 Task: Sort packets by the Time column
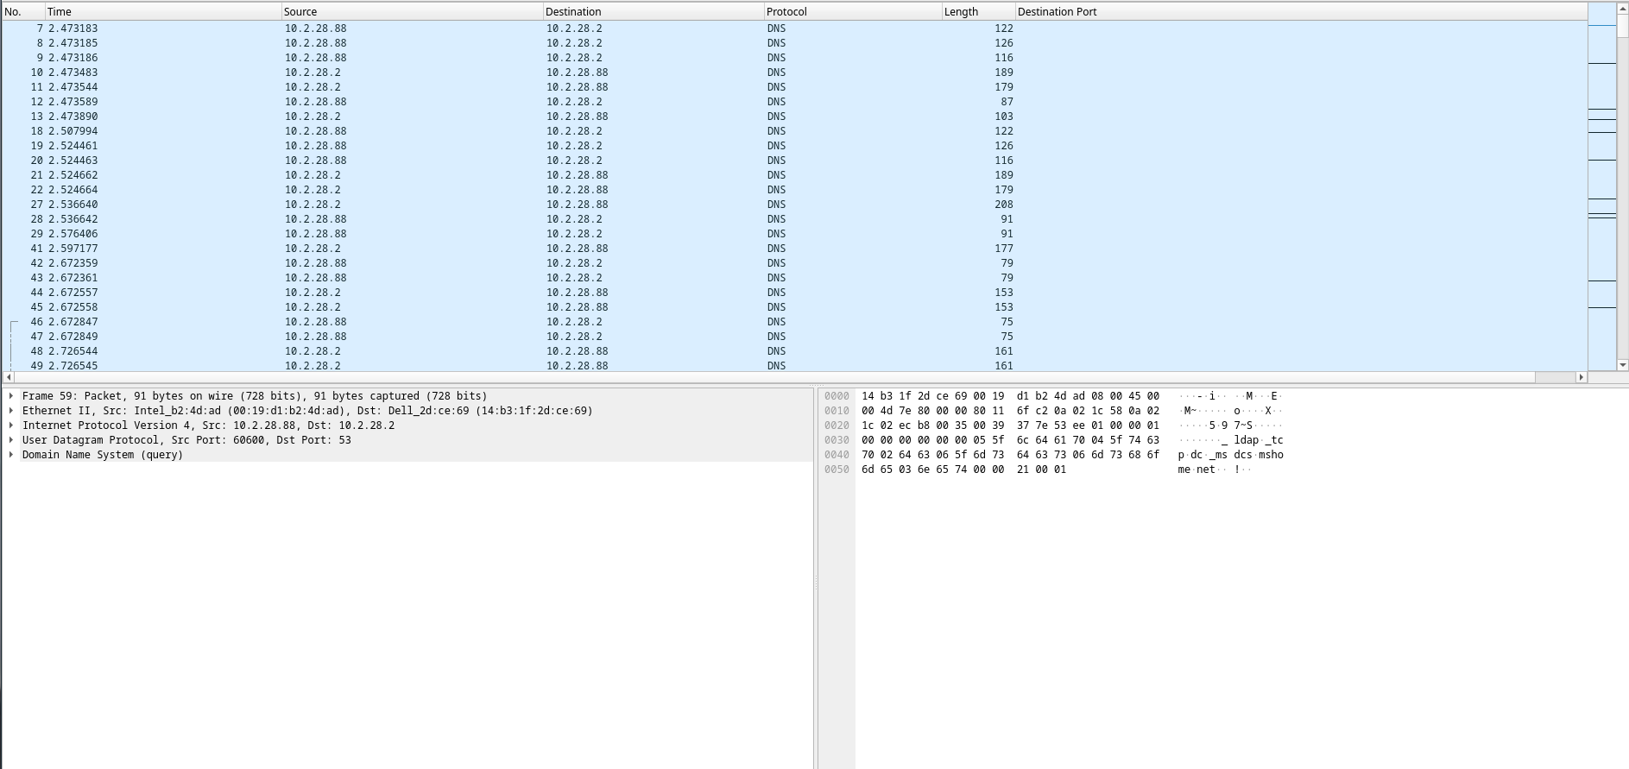[x=162, y=11]
